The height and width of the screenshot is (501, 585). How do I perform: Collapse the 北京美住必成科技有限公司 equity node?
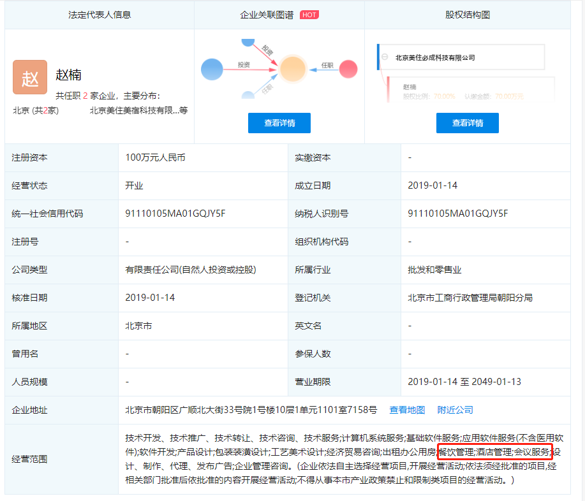(x=385, y=57)
